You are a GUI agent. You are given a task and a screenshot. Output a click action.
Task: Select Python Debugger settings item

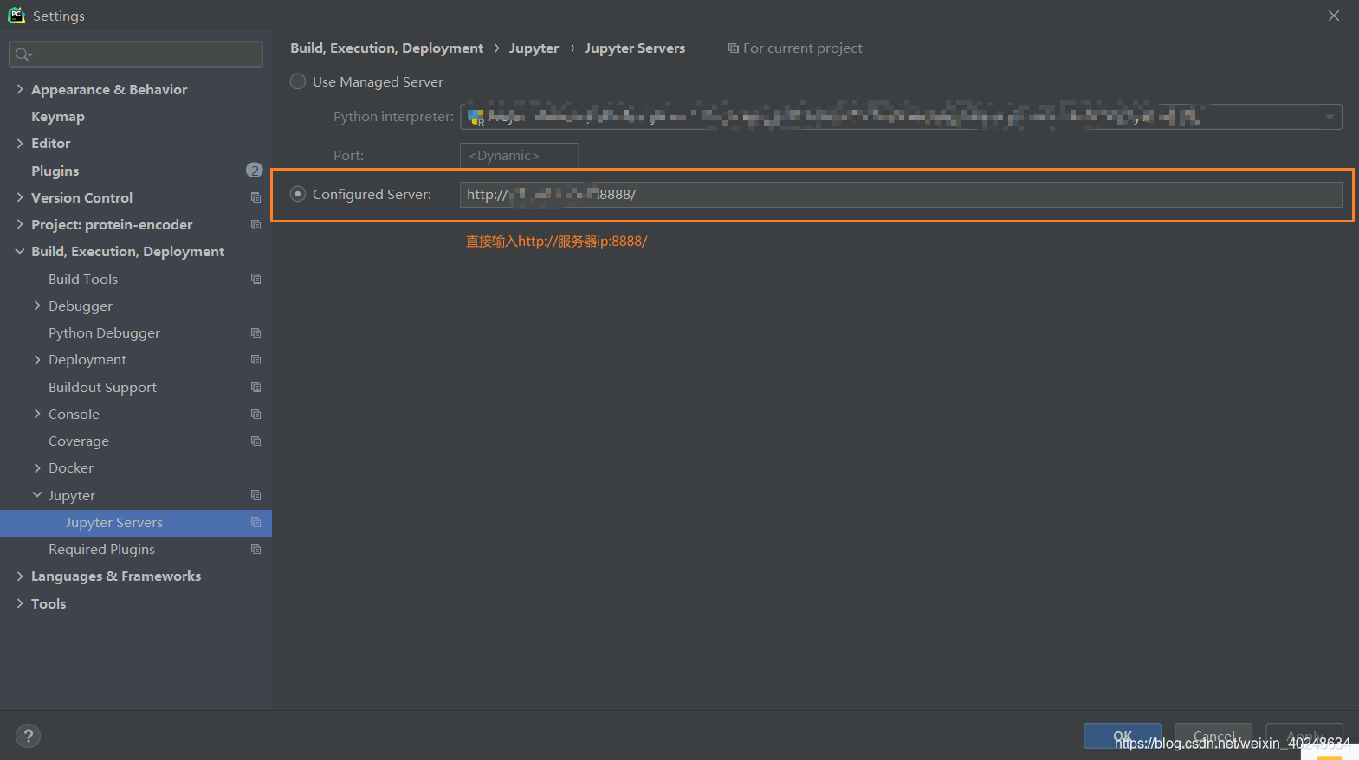[x=104, y=332]
